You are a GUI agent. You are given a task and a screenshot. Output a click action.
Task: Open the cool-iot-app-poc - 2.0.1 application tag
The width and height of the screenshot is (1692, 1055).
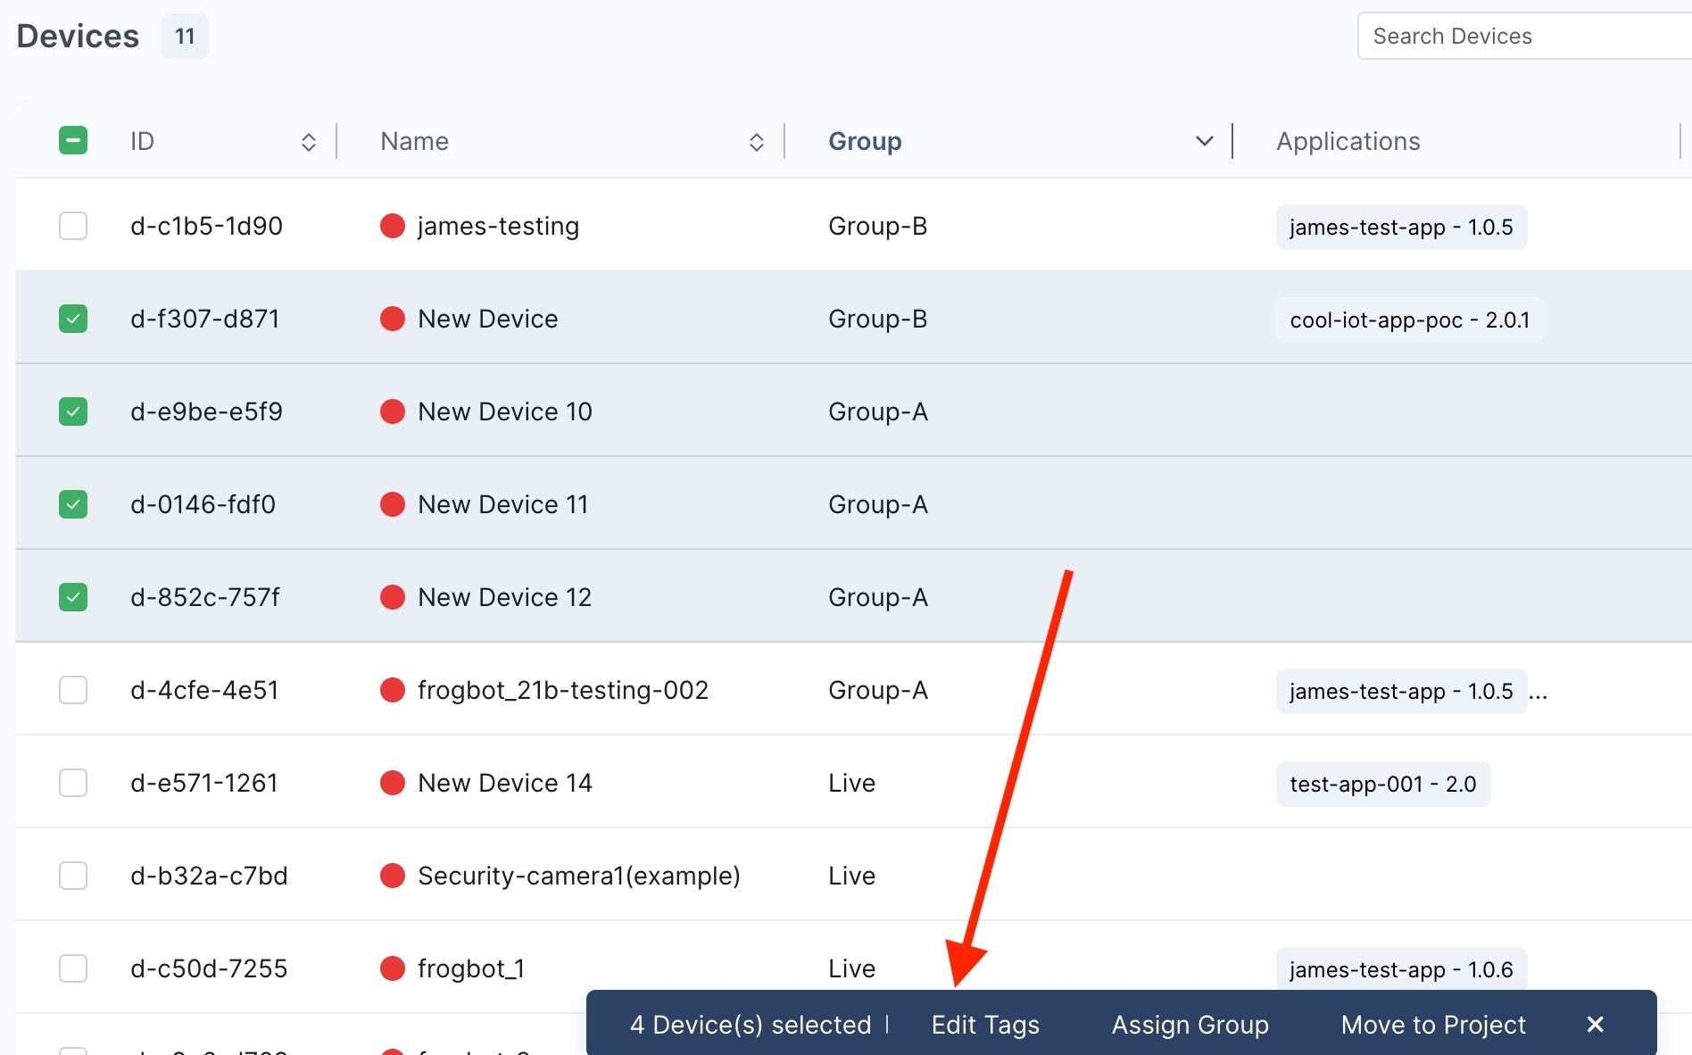[1409, 320]
